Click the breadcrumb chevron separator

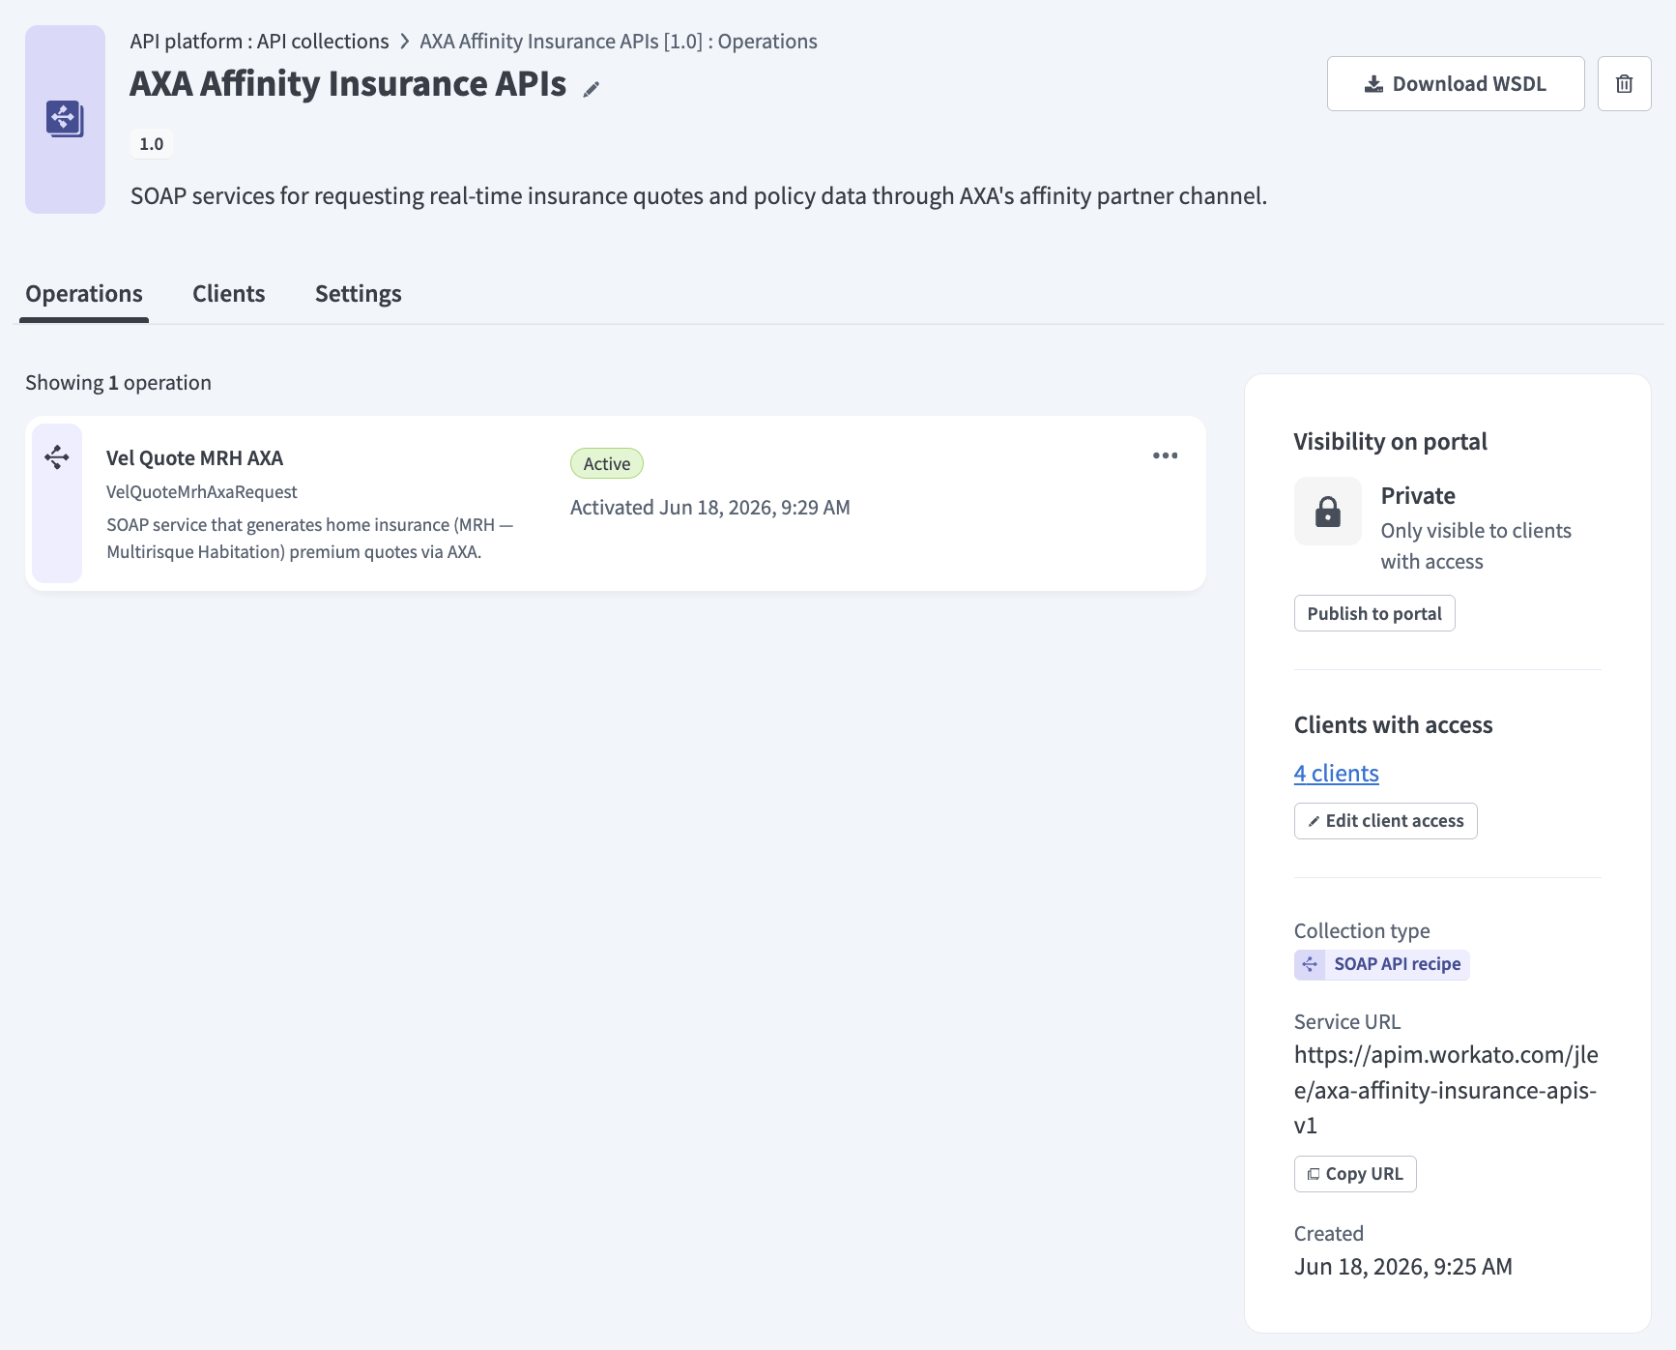click(x=404, y=42)
